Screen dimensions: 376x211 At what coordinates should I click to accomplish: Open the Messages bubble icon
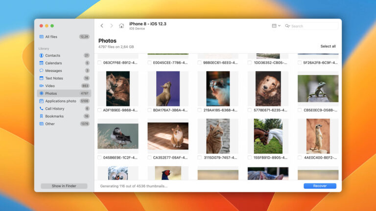[41, 70]
